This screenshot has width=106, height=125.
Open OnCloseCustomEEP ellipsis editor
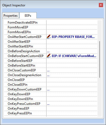tap(48, 70)
